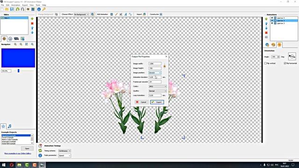Switch to the star examples tab
The image size is (299, 168).
[3, 126]
